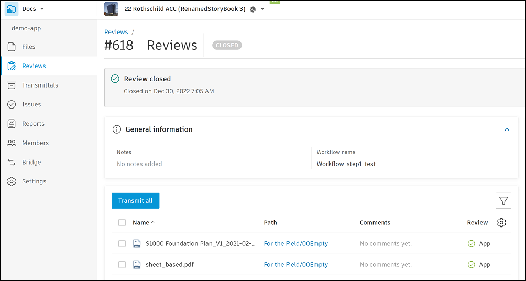Check the S1000 Foundation Plan row
The image size is (526, 281).
(x=122, y=244)
